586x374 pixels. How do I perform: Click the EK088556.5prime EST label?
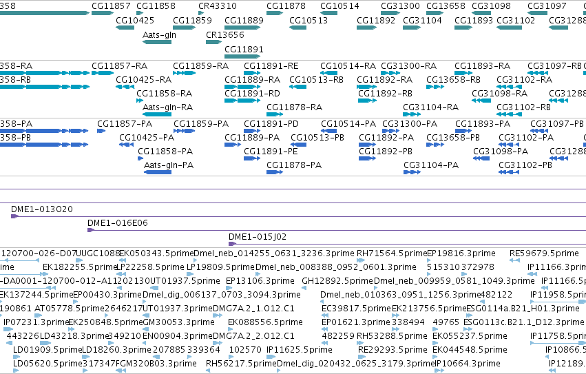click(265, 322)
